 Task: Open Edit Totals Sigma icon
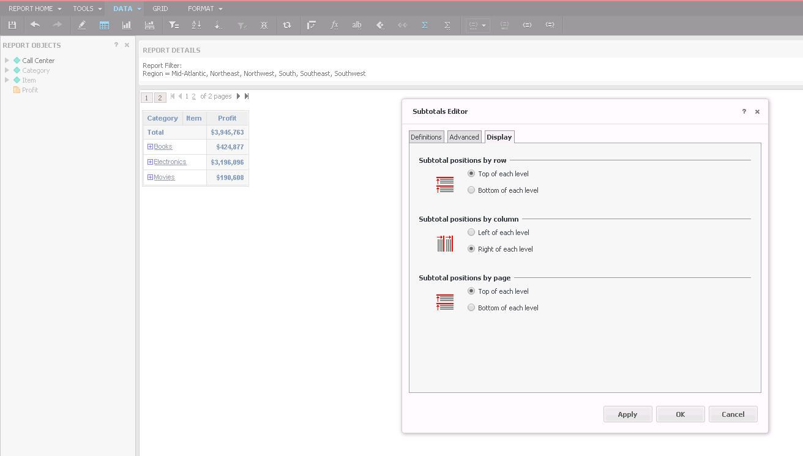click(x=447, y=25)
